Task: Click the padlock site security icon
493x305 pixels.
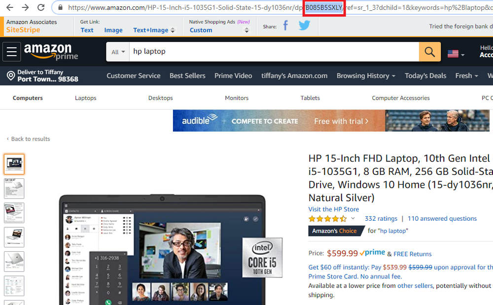Action: pyautogui.click(x=60, y=7)
